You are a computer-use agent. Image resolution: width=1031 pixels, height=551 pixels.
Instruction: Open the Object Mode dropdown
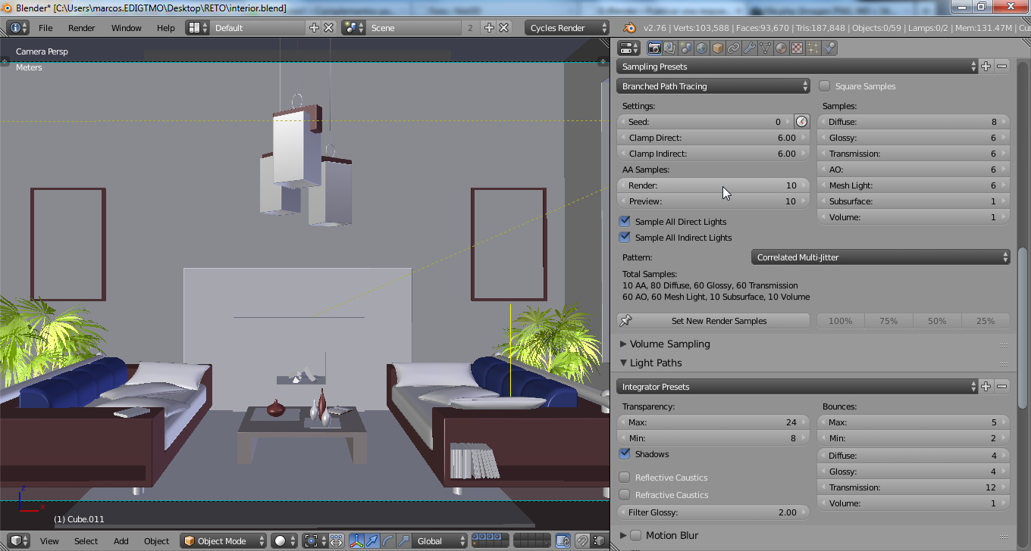tap(224, 541)
